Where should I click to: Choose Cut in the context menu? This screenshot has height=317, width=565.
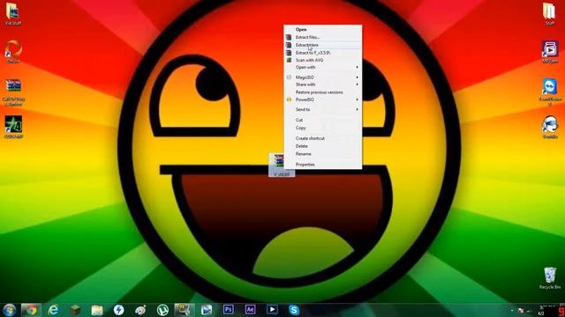[x=322, y=120]
